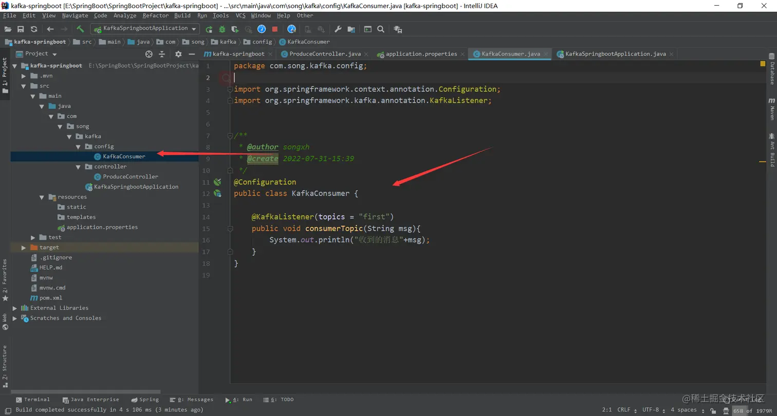Open the Messages tool window
777x416 pixels.
pyautogui.click(x=191, y=400)
